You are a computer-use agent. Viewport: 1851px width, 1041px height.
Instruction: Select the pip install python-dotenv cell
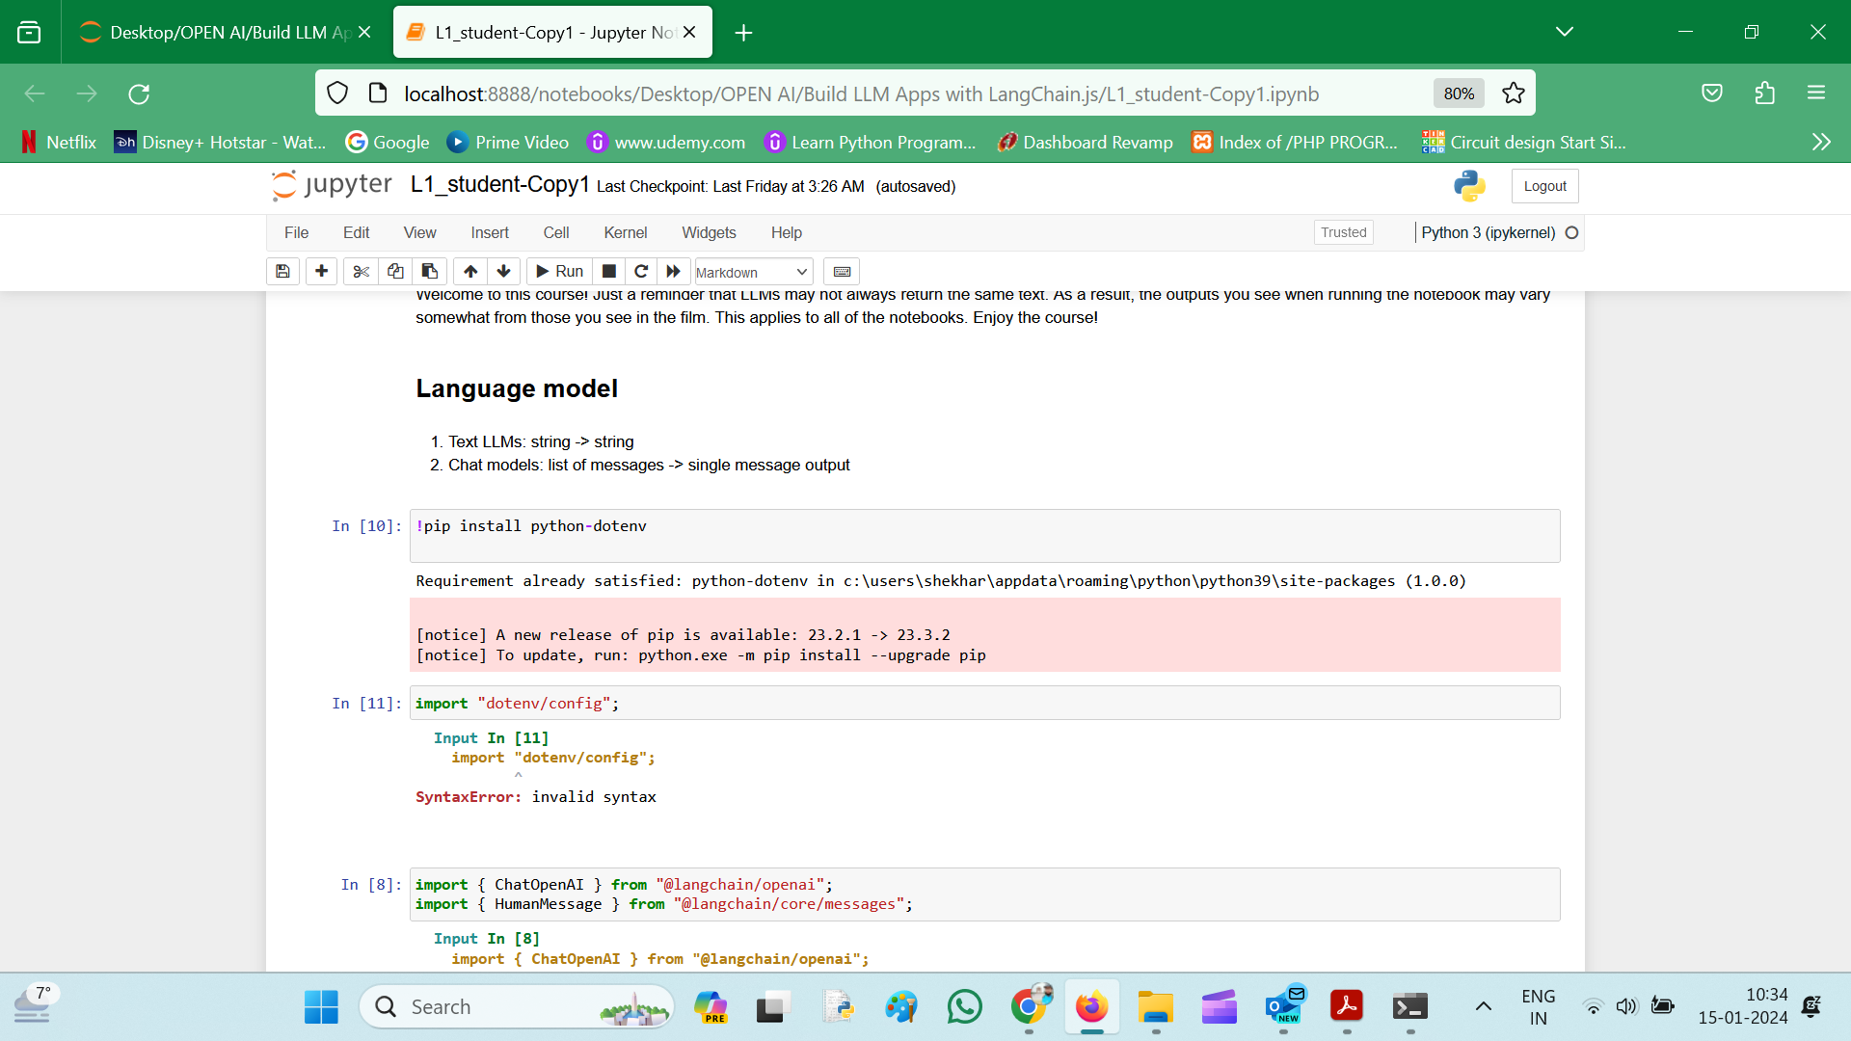tap(984, 536)
